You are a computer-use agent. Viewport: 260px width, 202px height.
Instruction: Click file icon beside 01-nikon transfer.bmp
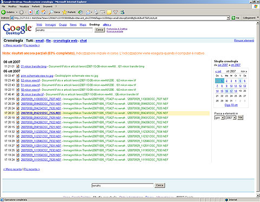pos(18,66)
